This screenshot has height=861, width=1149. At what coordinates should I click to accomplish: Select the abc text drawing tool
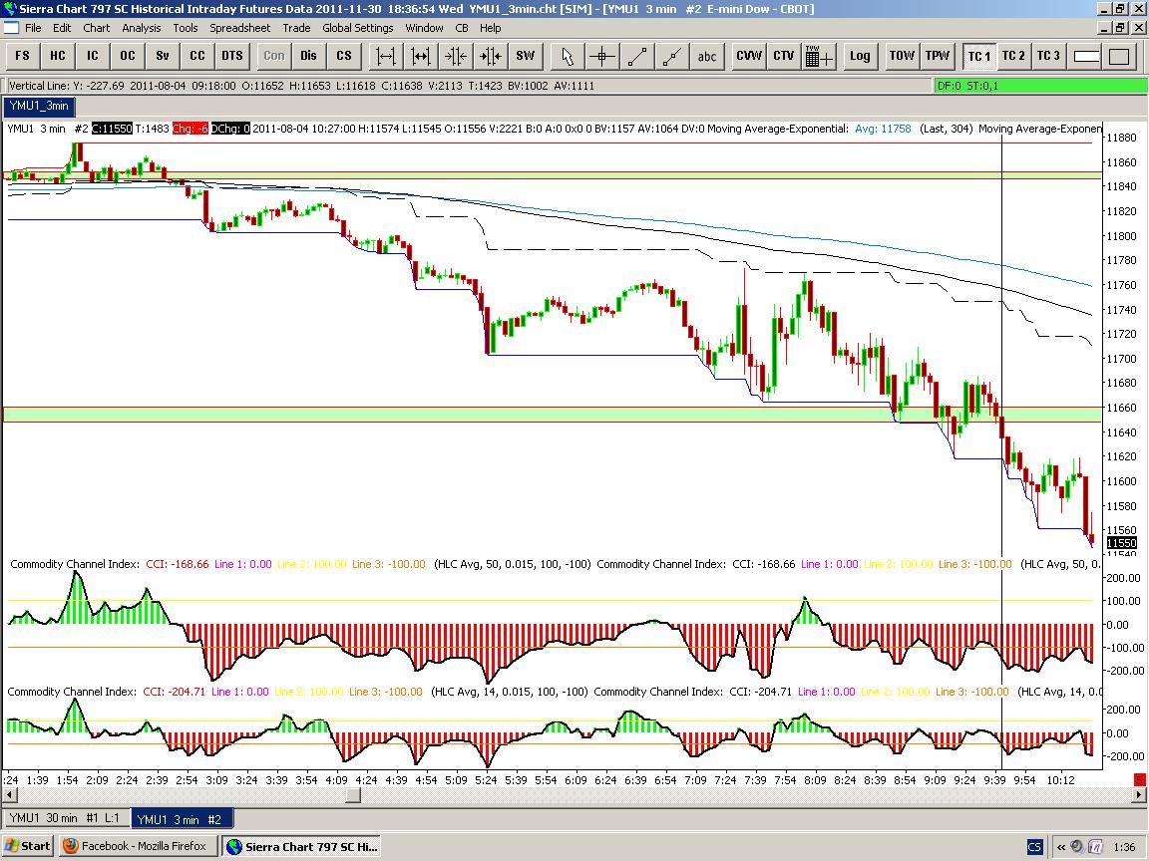pyautogui.click(x=707, y=56)
